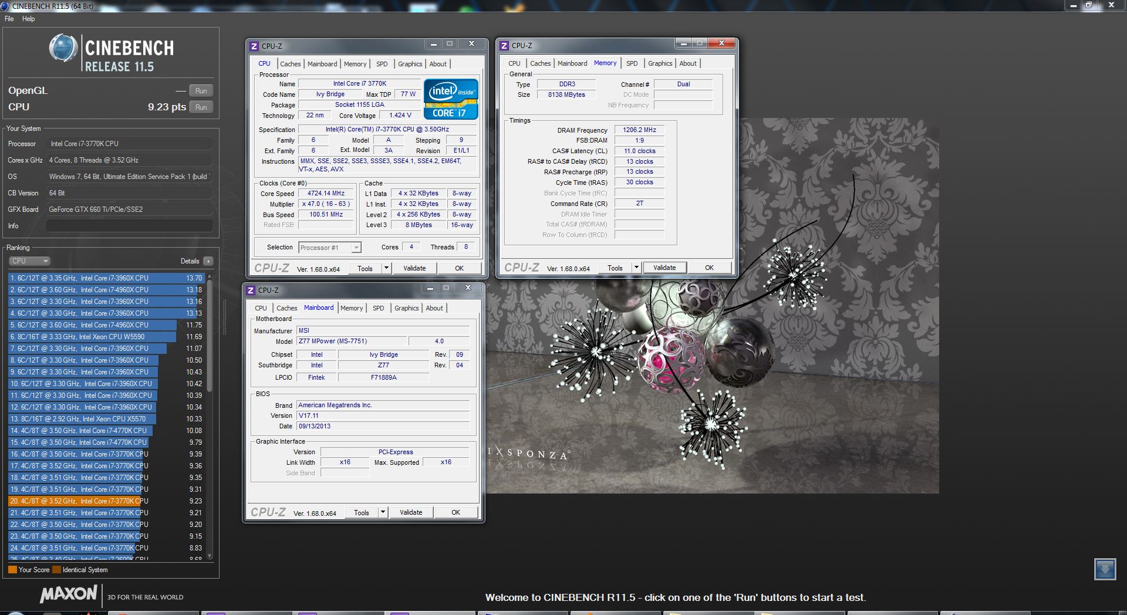Click Validate in the CPU-Z CPU window
The image size is (1127, 615).
click(x=414, y=268)
